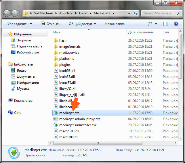The image size is (185, 163).
Task: Open the view options dropdown arrow
Action: [x=156, y=24]
